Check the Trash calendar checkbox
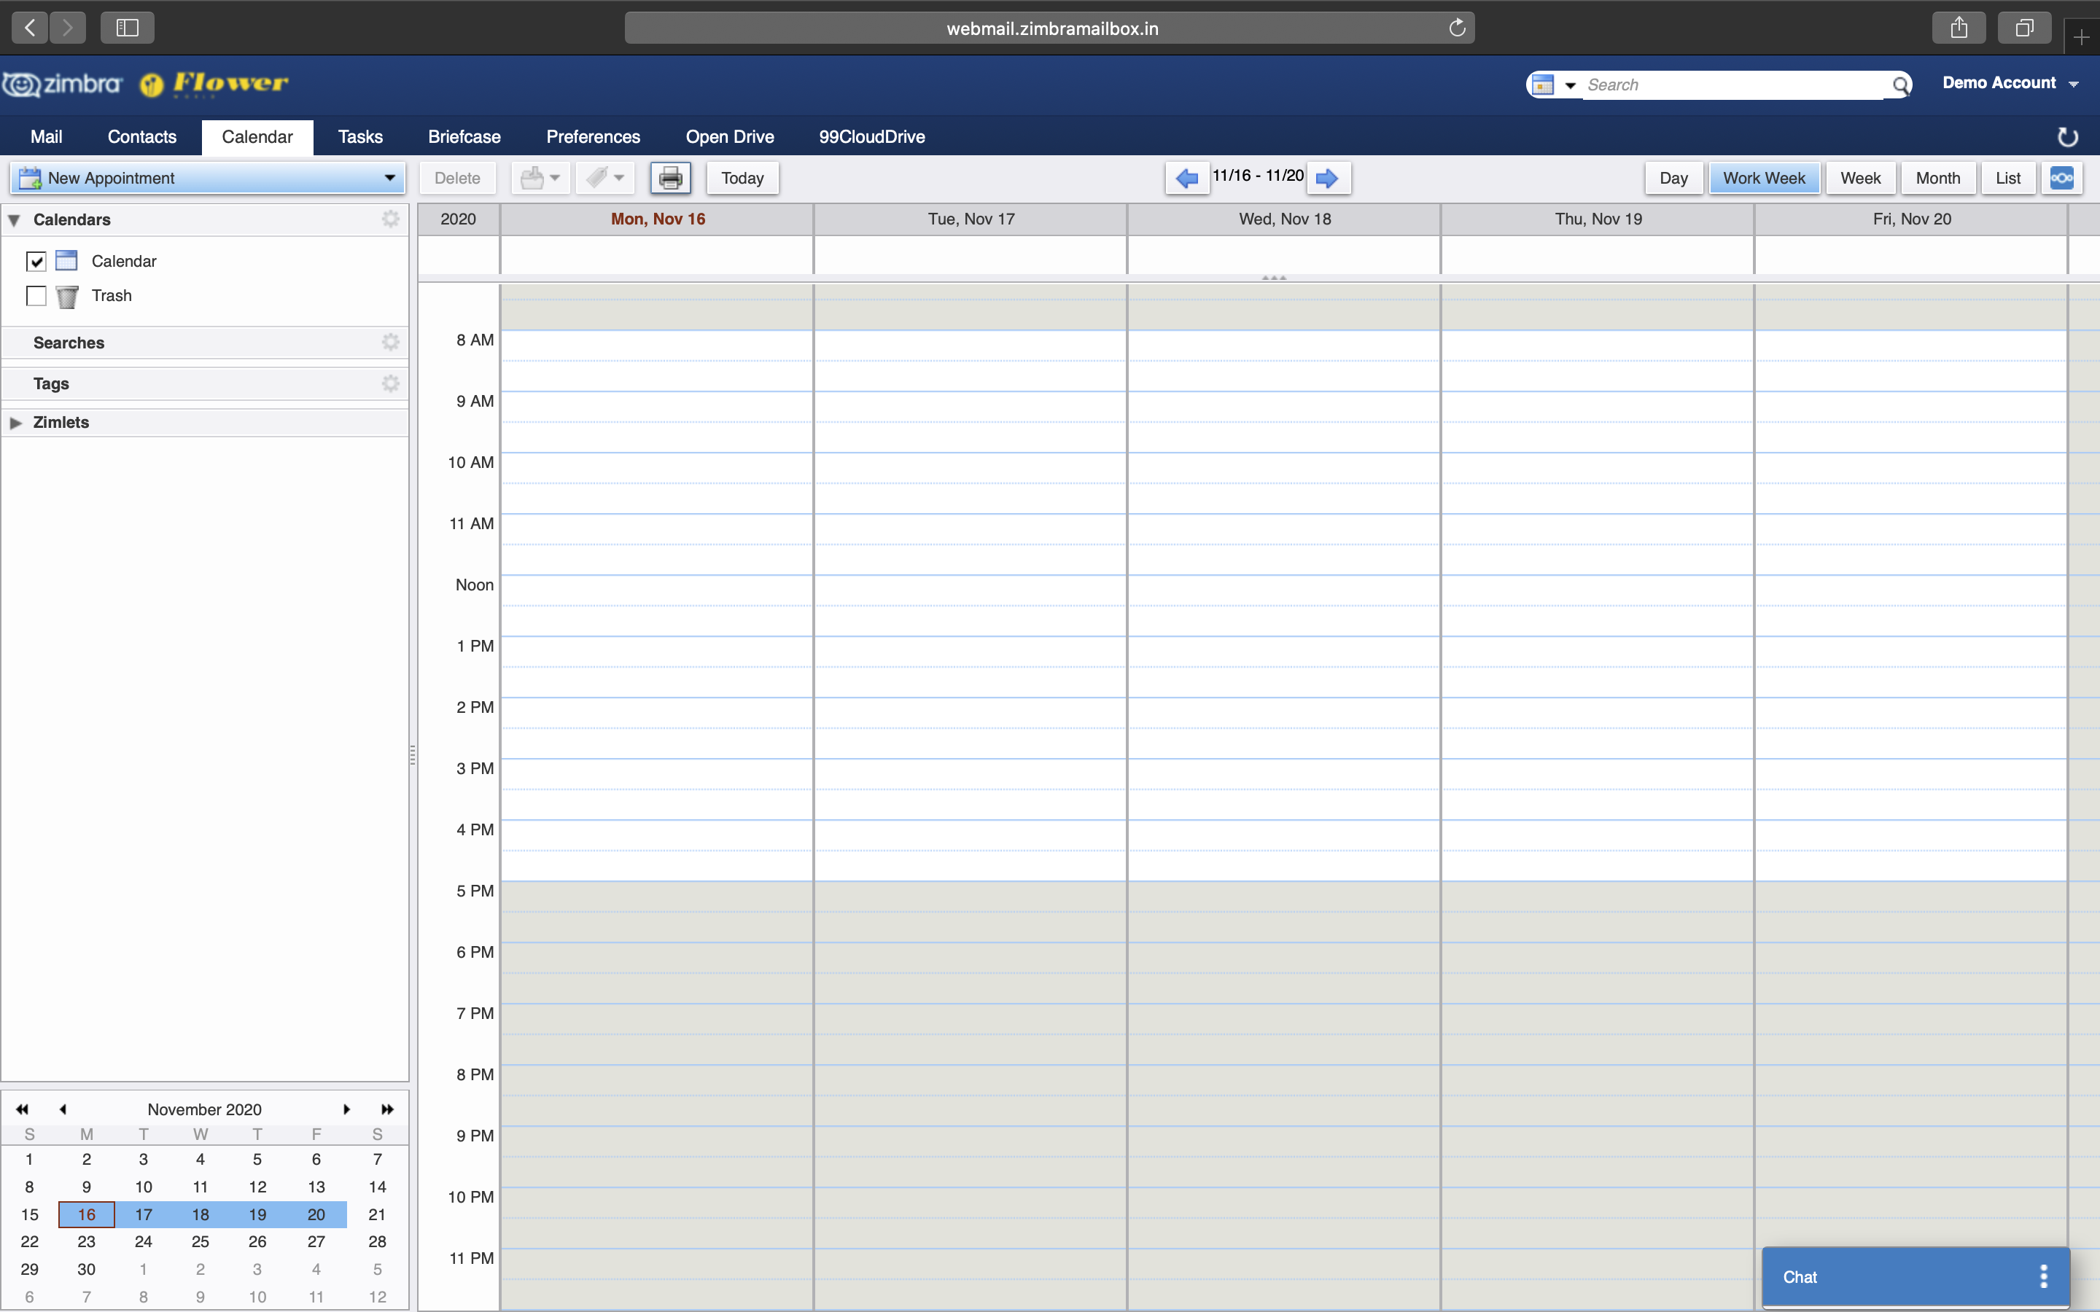Image resolution: width=2100 pixels, height=1312 pixels. click(36, 296)
